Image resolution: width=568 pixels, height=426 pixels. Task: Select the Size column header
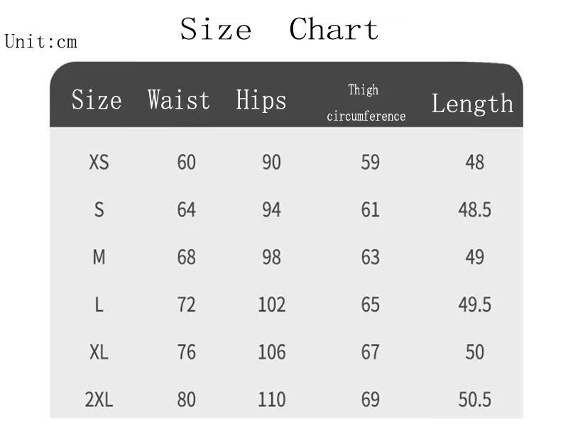[97, 99]
